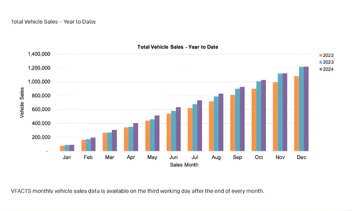Click the purple 2024 legend swatch
352x211 pixels.
point(321,69)
